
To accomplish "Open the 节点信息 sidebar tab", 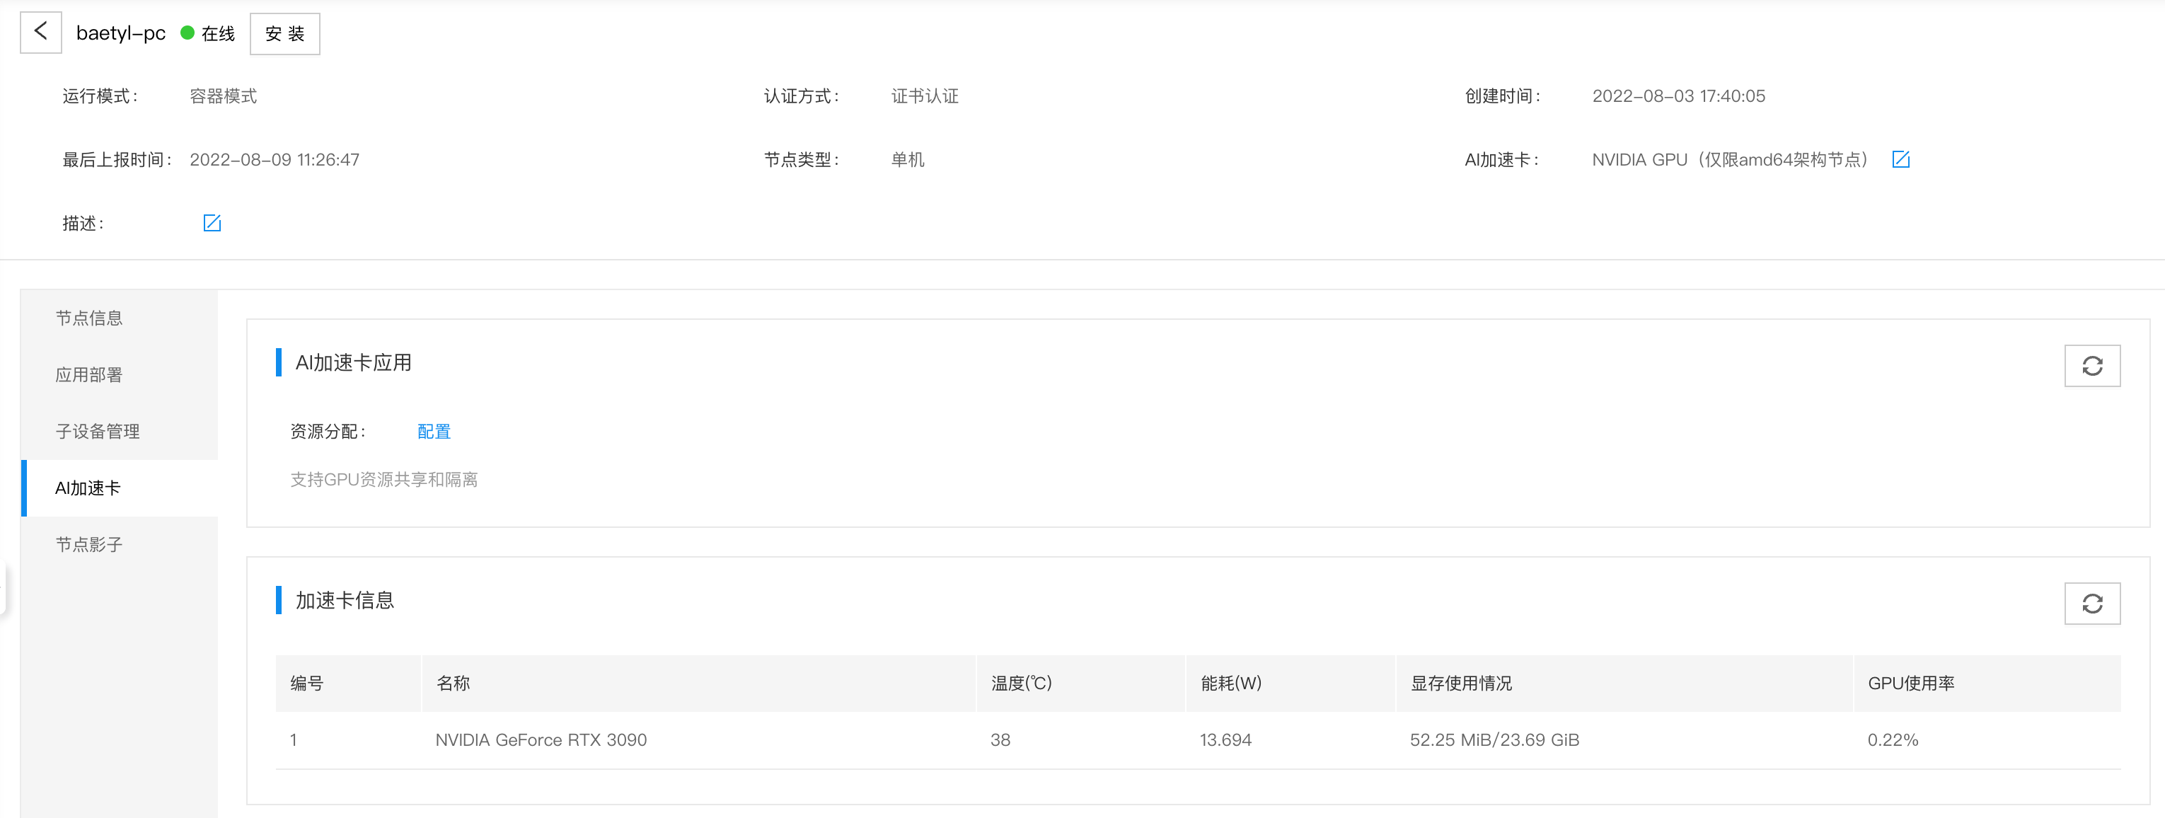I will click(120, 318).
